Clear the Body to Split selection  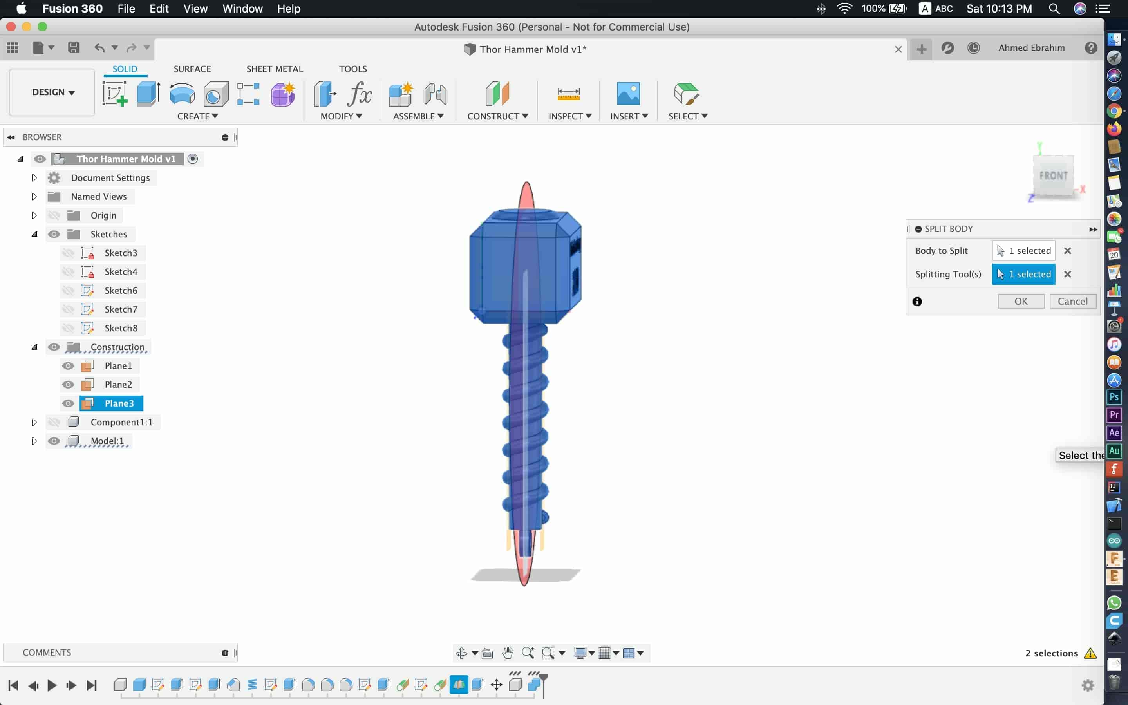pyautogui.click(x=1067, y=251)
